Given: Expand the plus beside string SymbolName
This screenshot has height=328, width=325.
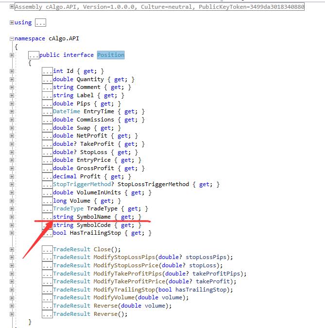Looking at the screenshot, I should (x=12, y=217).
